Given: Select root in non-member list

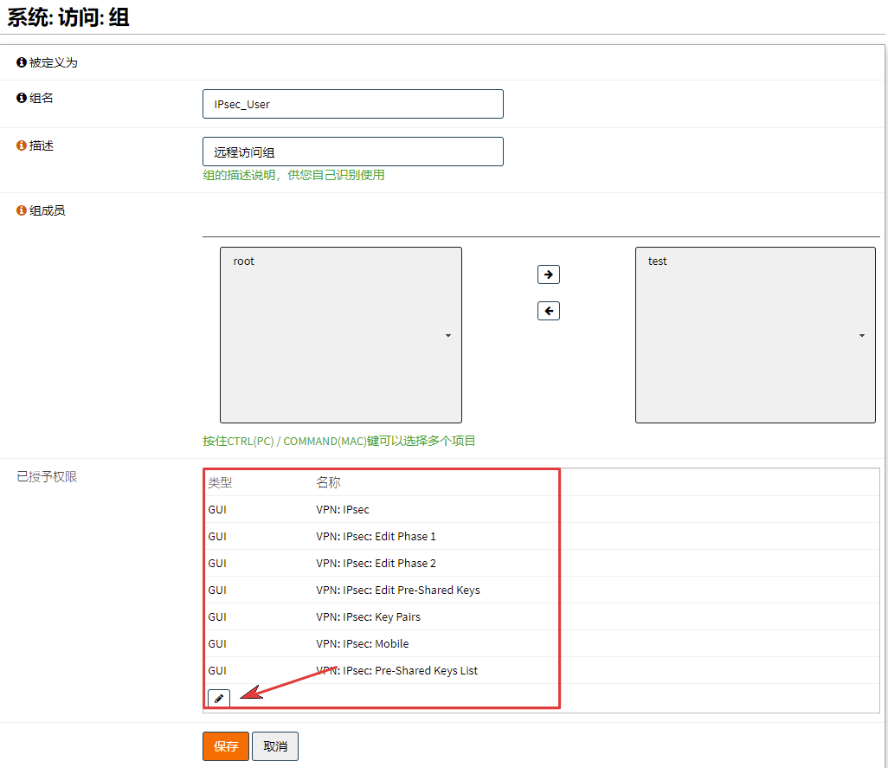Looking at the screenshot, I should click(x=244, y=261).
